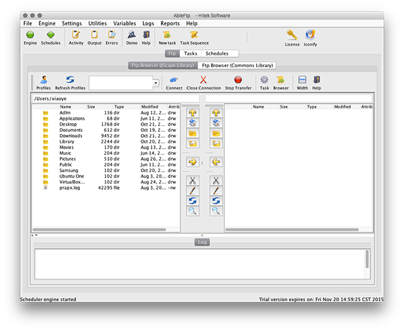Screen dimensions: 404x331
Task: Open Schedules from the main toolbar icon
Action: pyautogui.click(x=50, y=35)
